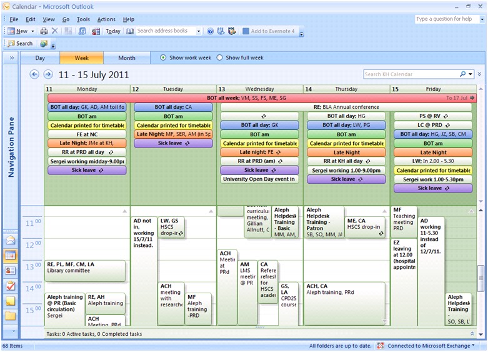Open Library committee appointment on Monday
Screen dimensions: 488x352
85,271
